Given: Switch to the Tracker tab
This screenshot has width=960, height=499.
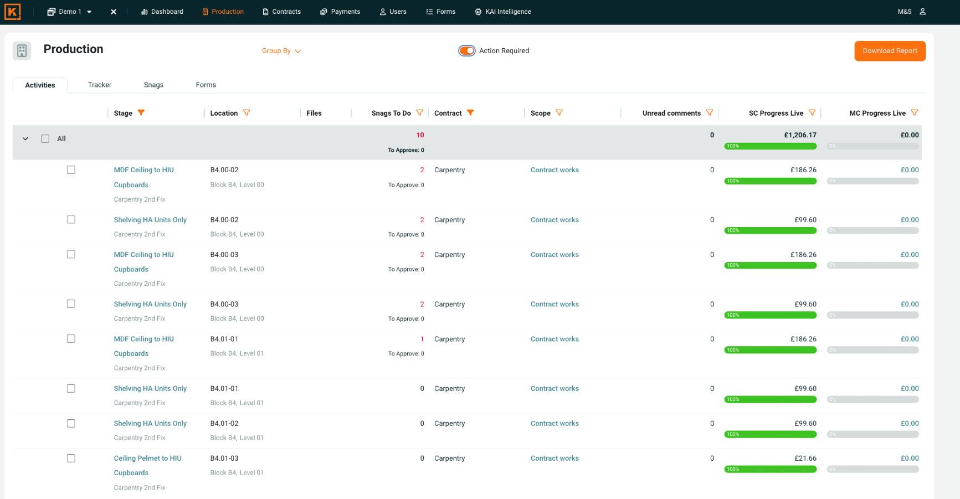Looking at the screenshot, I should point(100,85).
